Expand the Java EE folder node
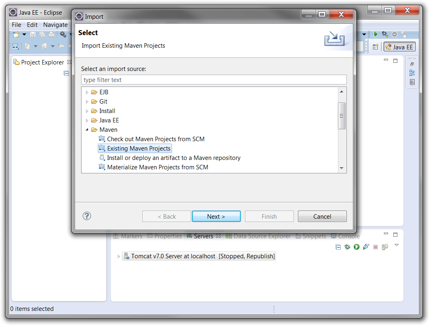Viewport: 430px width, 326px height. tap(87, 120)
